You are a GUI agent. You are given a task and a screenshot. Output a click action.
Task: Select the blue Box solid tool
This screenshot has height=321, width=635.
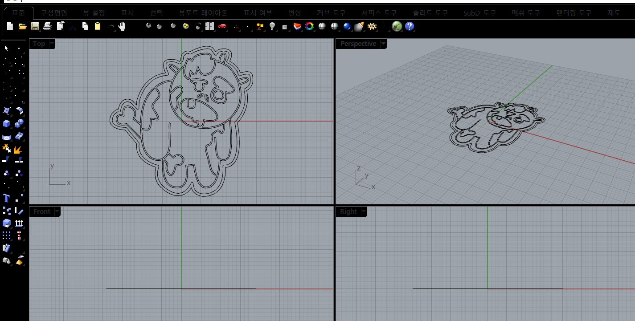pos(6,123)
